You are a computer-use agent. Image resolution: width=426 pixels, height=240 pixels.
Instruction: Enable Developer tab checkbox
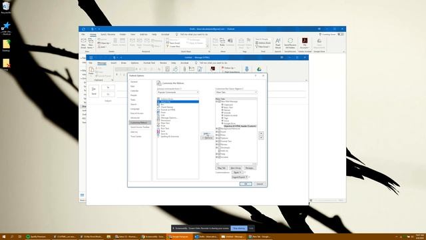(x=220, y=148)
